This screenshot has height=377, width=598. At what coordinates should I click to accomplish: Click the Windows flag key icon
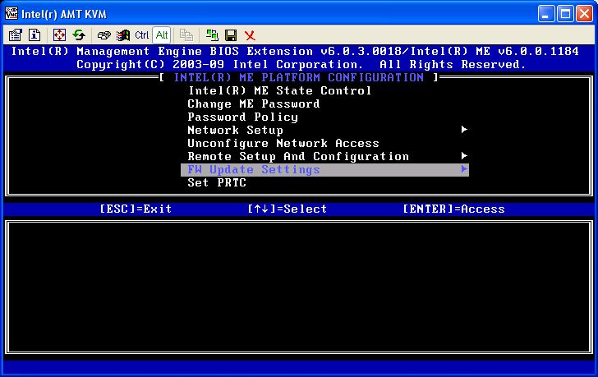coord(123,35)
